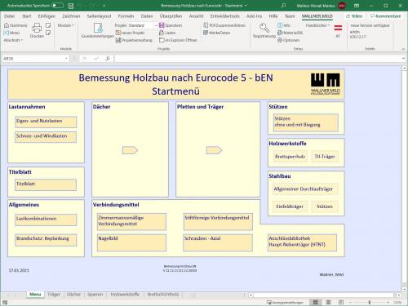
Task: Click the Projektverwaltung icon
Action: click(118, 40)
